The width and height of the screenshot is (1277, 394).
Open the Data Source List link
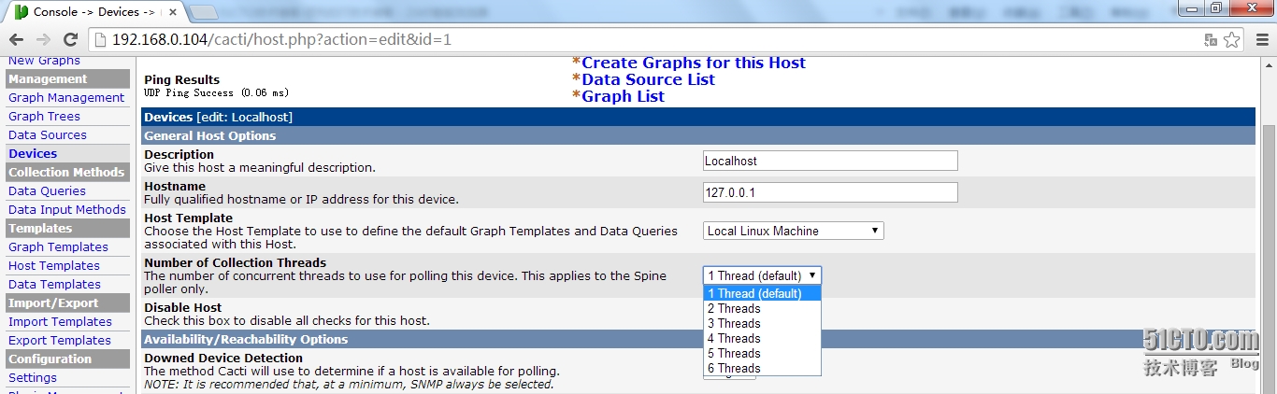pyautogui.click(x=648, y=79)
